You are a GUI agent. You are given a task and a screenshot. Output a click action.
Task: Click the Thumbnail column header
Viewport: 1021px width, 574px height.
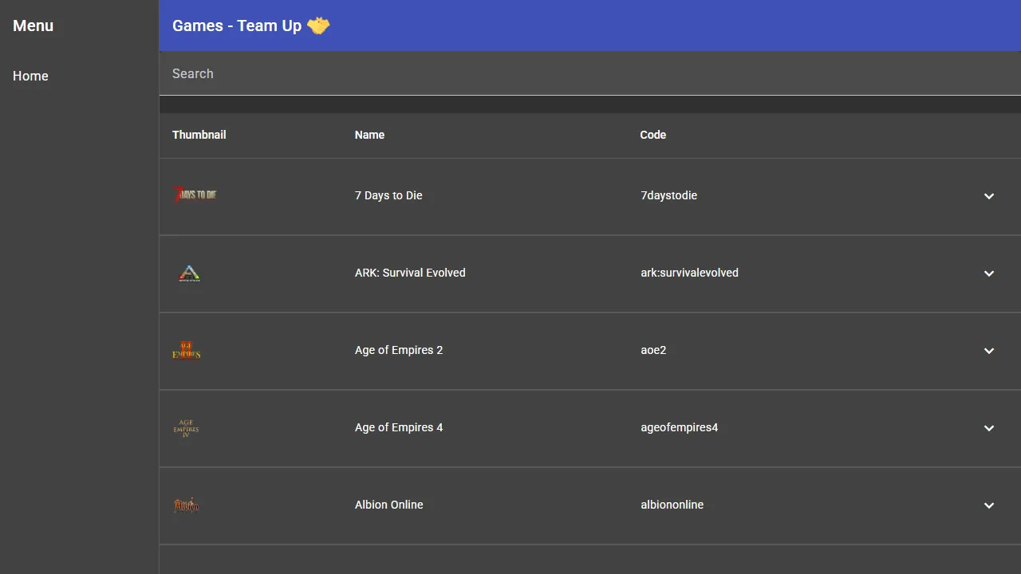tap(199, 135)
